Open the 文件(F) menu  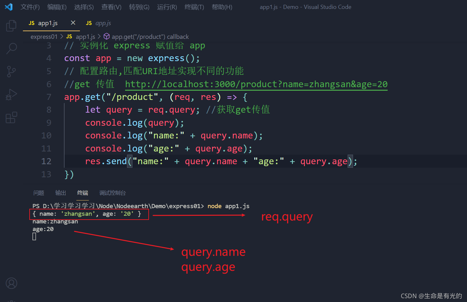(30, 7)
